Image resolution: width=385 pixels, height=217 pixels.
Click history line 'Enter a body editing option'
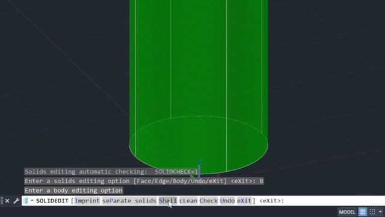(73, 190)
